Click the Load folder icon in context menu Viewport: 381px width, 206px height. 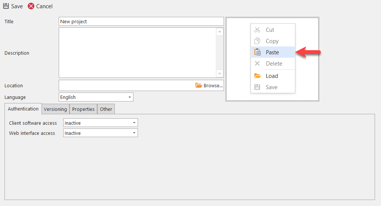coord(257,76)
